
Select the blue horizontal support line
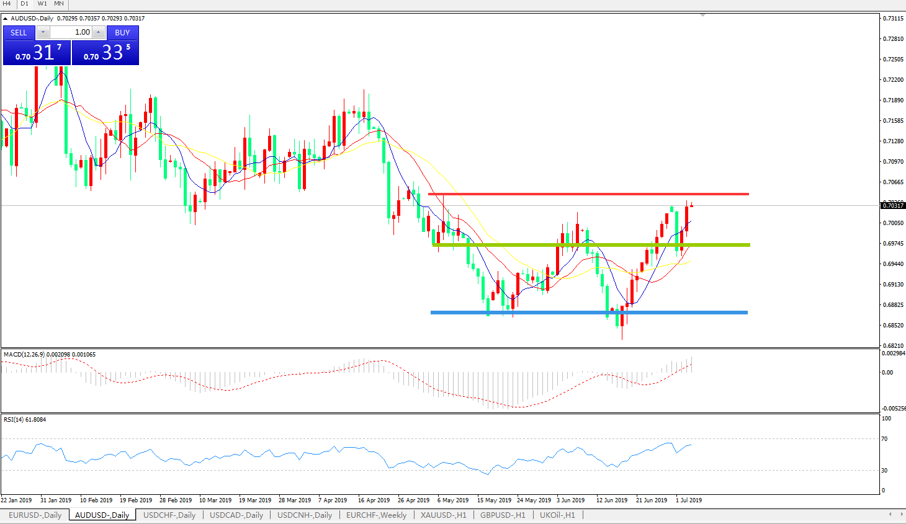coord(588,313)
